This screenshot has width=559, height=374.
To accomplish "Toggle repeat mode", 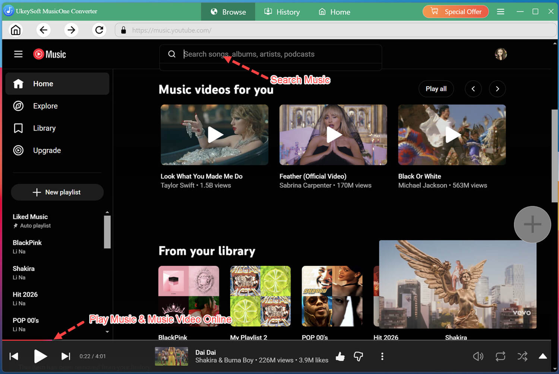I will [x=500, y=357].
